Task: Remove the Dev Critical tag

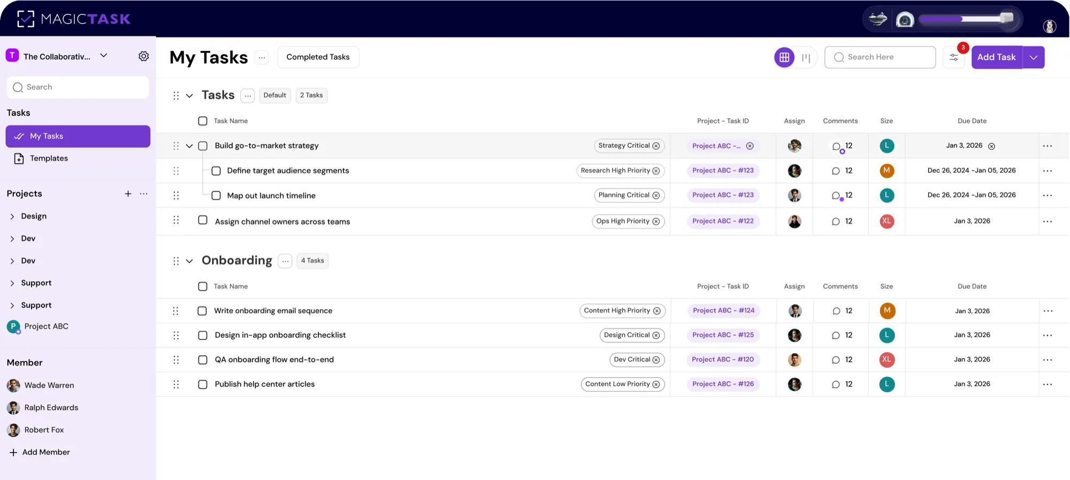Action: pos(656,360)
